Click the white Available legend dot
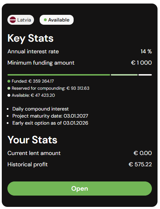 pyautogui.click(x=9, y=95)
